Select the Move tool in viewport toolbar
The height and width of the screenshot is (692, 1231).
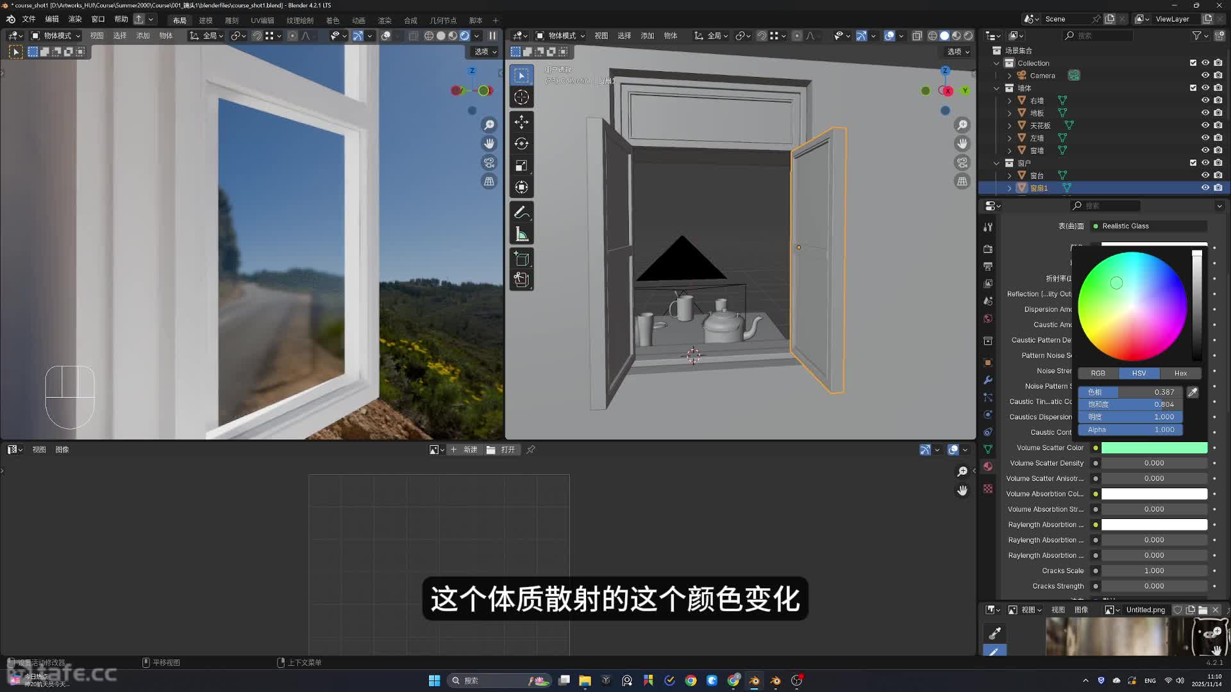tap(521, 122)
